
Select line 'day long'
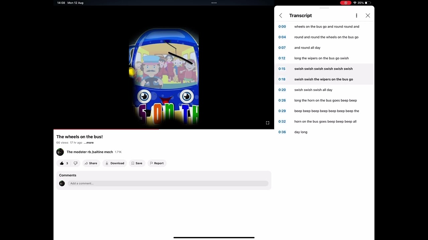pos(301,132)
